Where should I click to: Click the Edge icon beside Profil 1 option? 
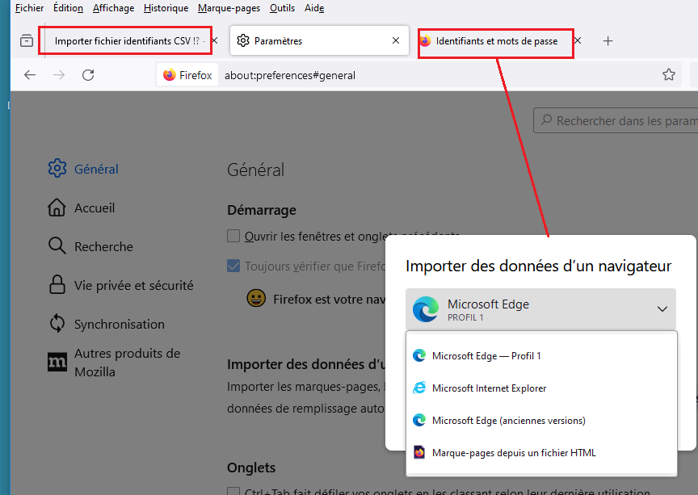tap(419, 355)
